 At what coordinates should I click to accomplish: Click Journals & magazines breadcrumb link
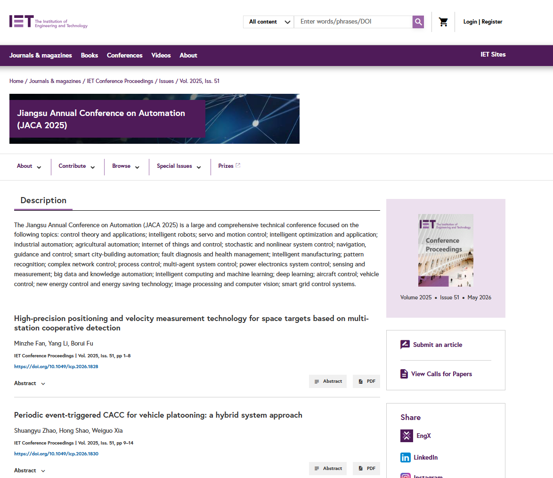[x=55, y=81]
